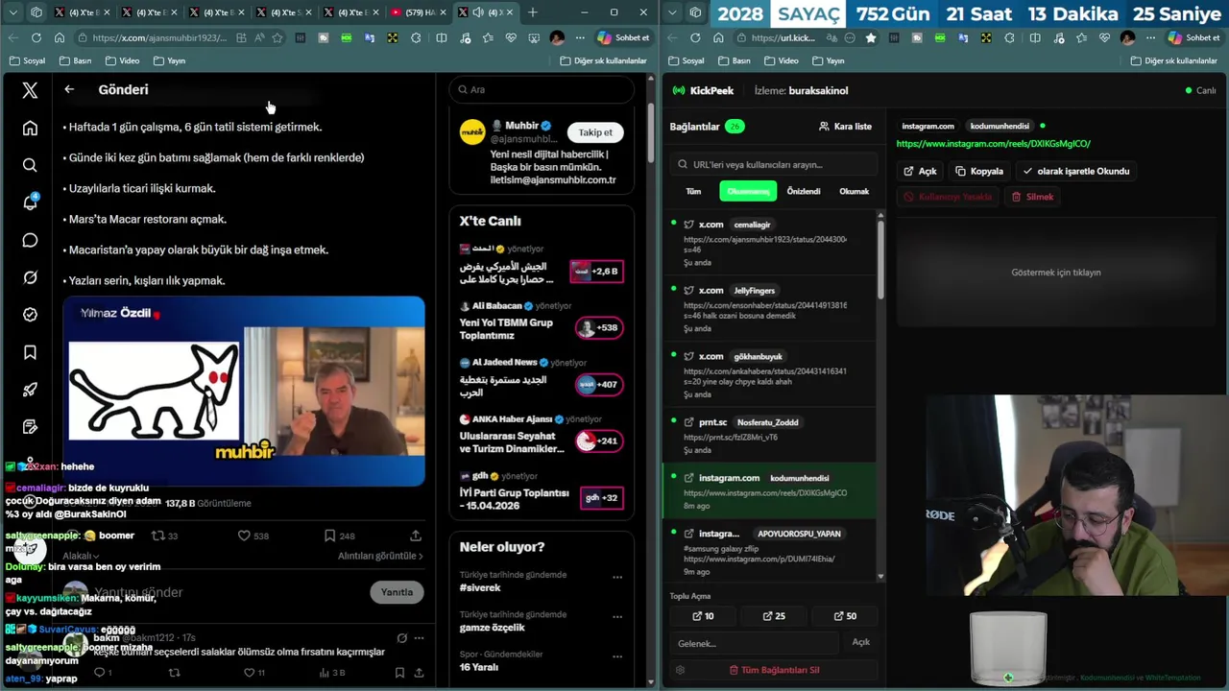Open Ali Babacan live broadcast card

coord(542,322)
